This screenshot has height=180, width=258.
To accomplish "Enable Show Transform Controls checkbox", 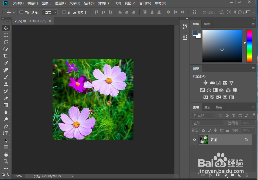I will click(64, 12).
